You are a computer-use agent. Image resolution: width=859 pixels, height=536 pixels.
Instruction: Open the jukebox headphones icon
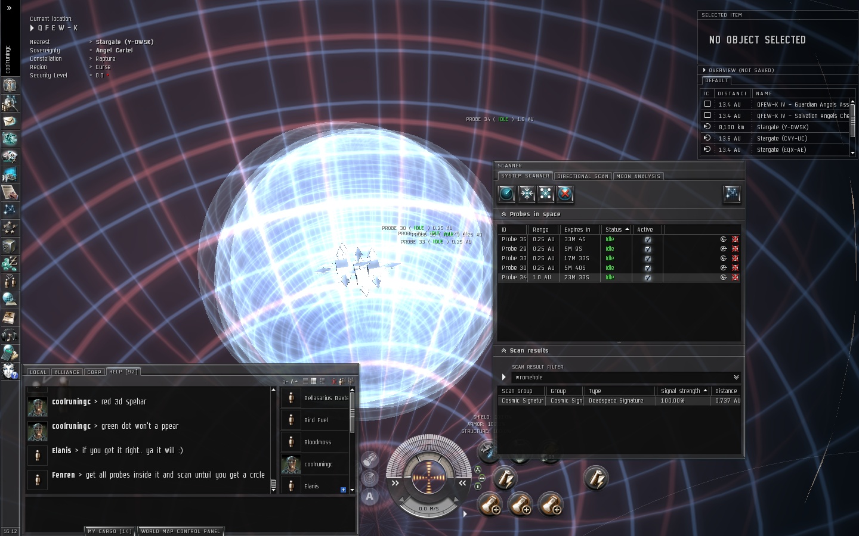(x=10, y=335)
